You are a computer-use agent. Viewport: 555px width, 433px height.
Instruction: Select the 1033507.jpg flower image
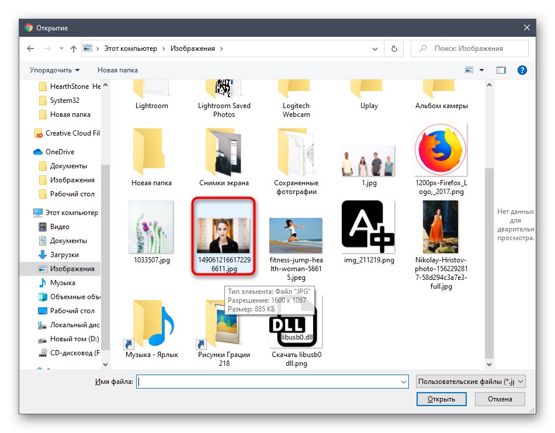coord(151,232)
